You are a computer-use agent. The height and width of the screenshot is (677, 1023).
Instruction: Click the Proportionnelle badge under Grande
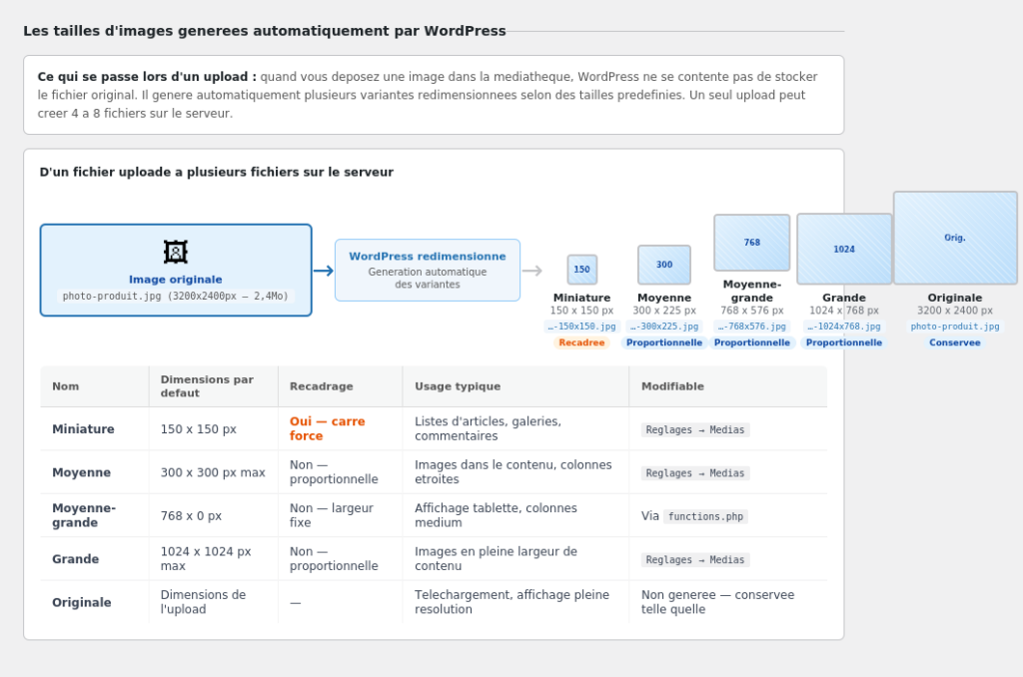click(x=843, y=342)
